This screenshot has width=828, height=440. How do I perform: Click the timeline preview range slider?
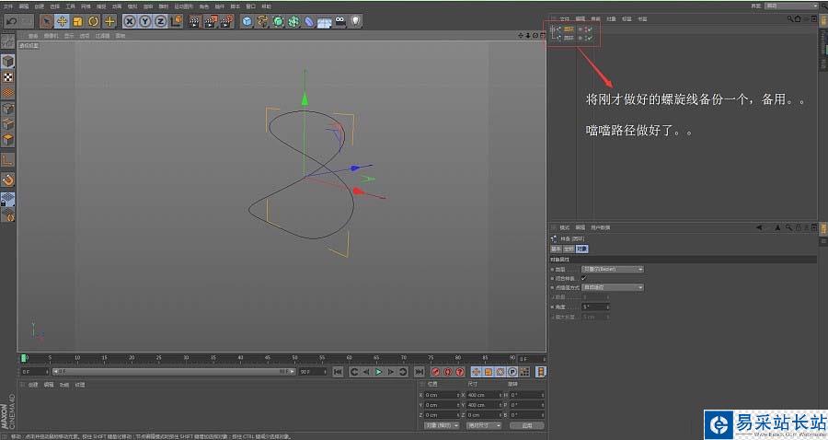[175, 372]
